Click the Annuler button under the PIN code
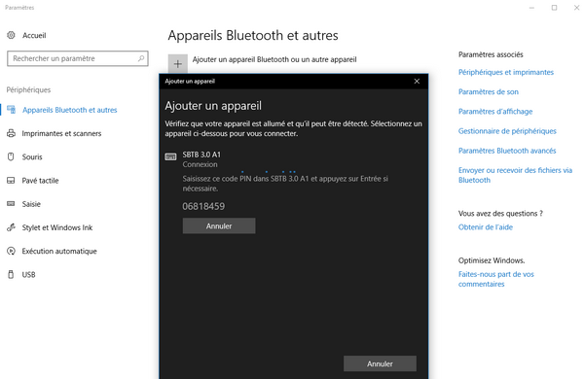The image size is (584, 379). (x=219, y=225)
